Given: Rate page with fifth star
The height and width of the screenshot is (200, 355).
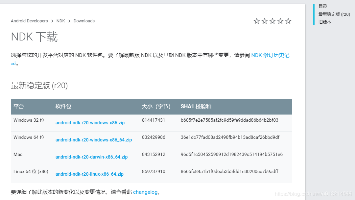Looking at the screenshot, I should click(288, 21).
